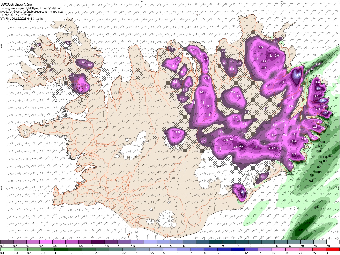Select the 1.4 precipitation value on the map
This screenshot has height=255, width=340.
click(x=193, y=50)
